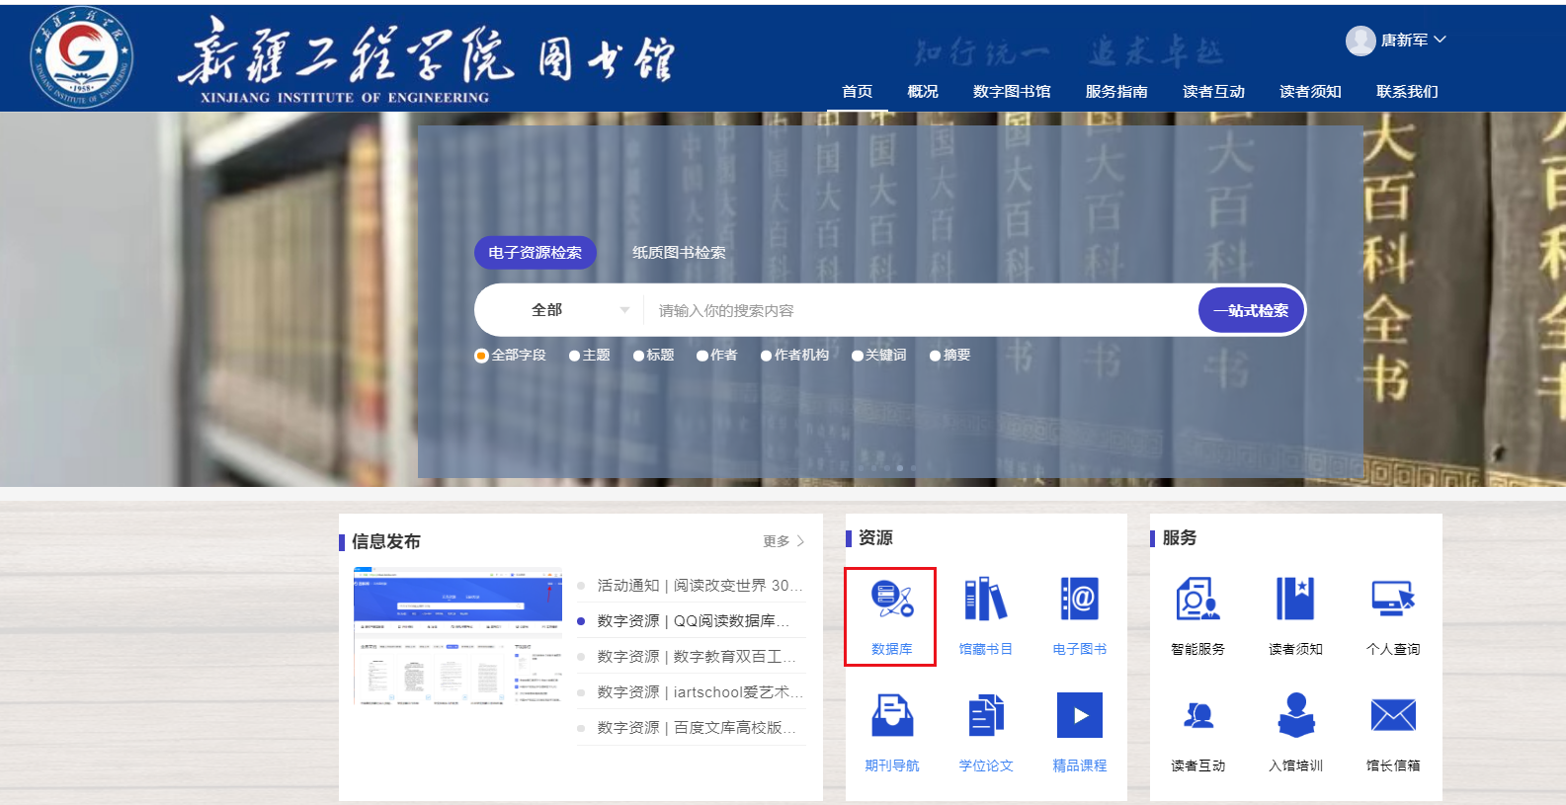The image size is (1566, 805).
Task: Open the 读者须知 navigation menu item
Action: pyautogui.click(x=1310, y=92)
